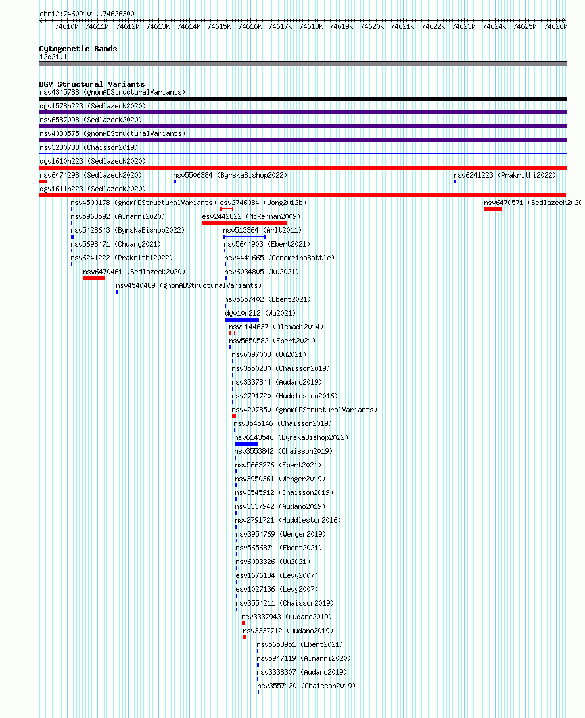
Task: Select nsv6093326 Wu2021 label
Action: 273,562
